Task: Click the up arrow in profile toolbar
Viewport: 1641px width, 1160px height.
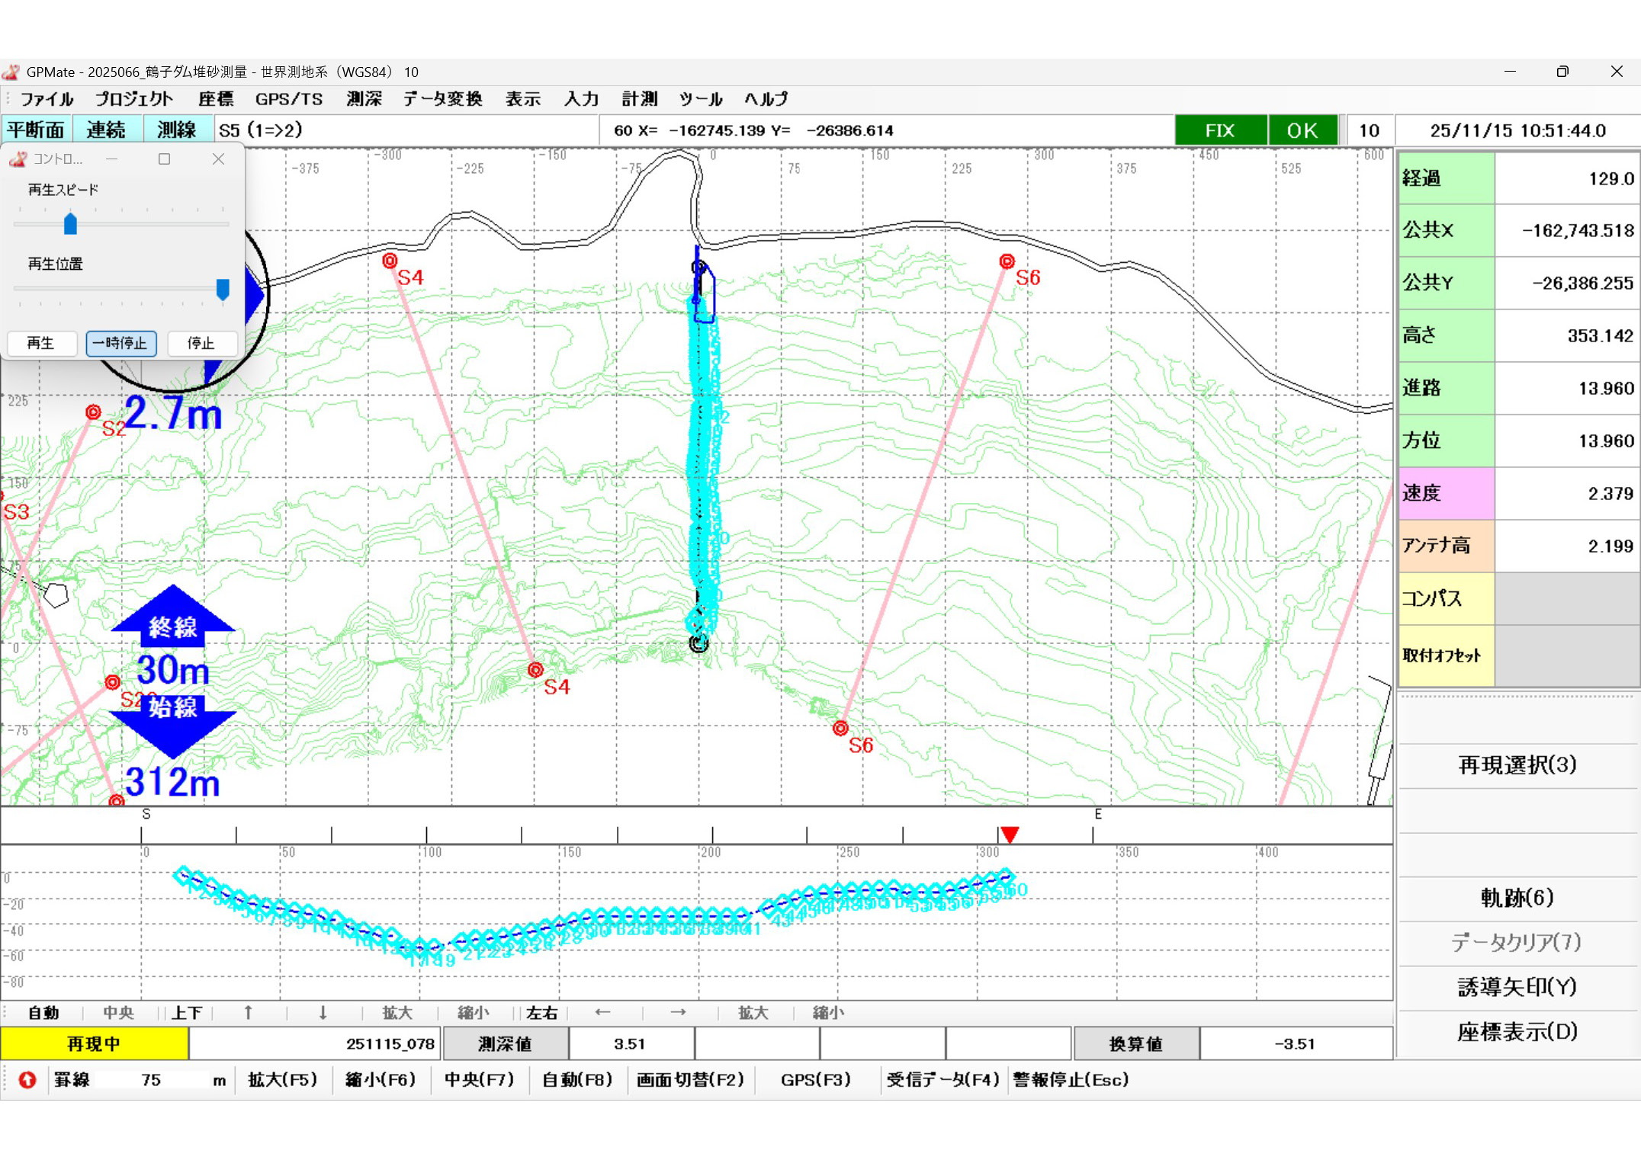Action: [248, 1013]
